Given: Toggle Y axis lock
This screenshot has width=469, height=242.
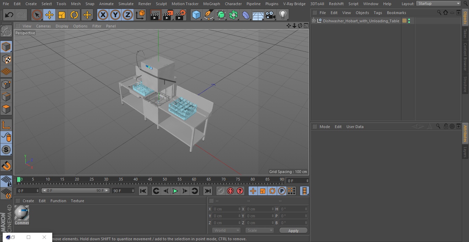Looking at the screenshot, I should [115, 15].
